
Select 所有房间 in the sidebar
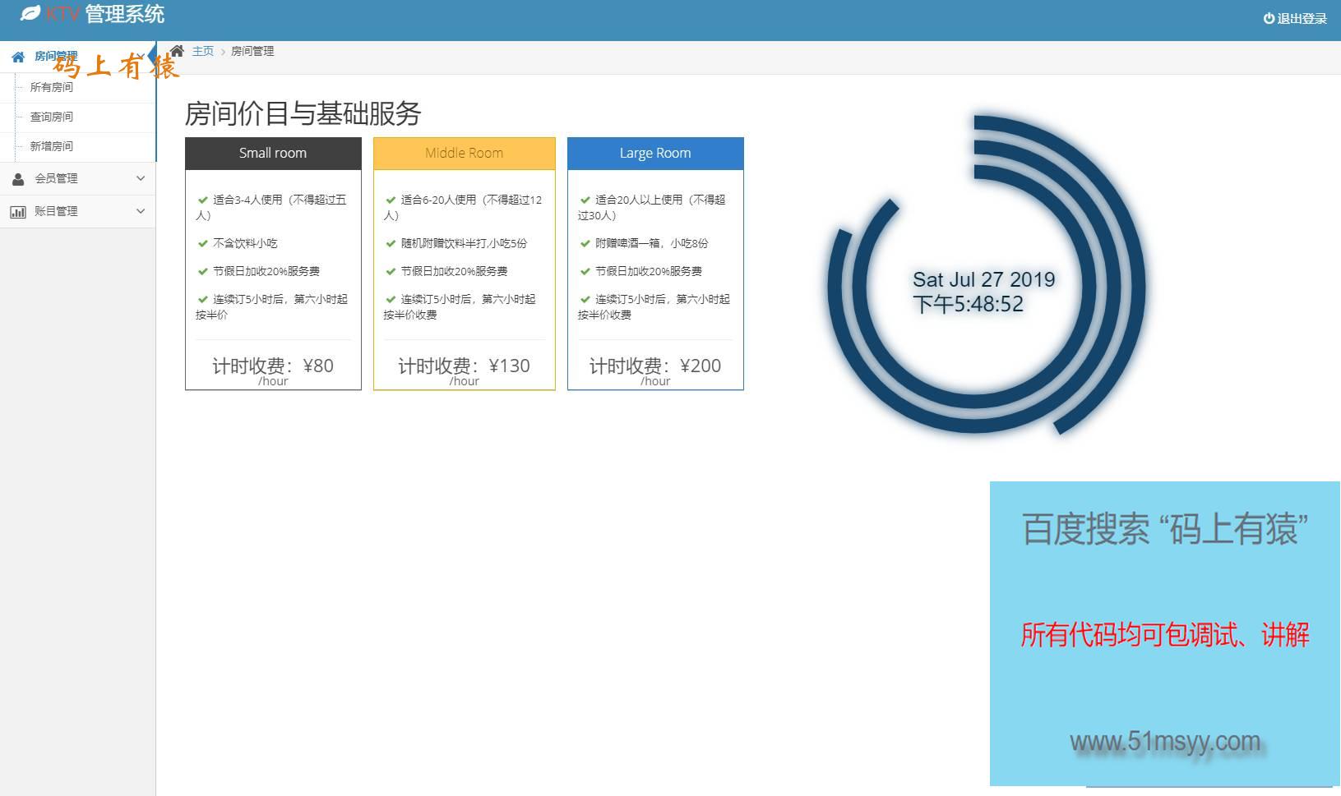point(52,87)
